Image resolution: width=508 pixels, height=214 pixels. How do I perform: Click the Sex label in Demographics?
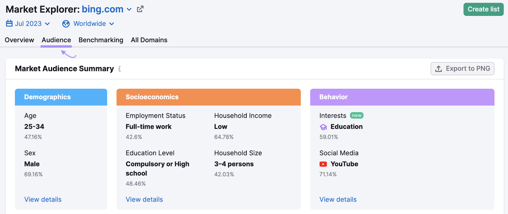point(30,153)
